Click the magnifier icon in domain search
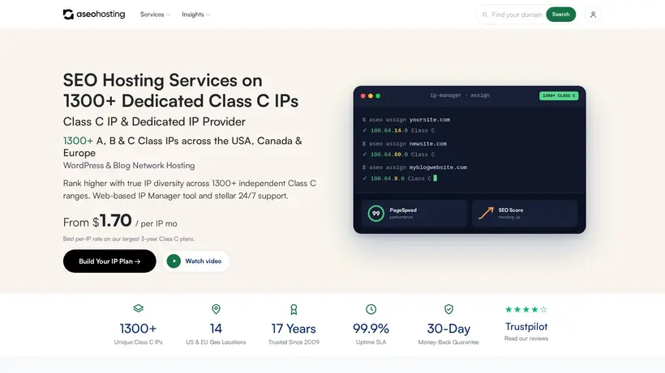The width and height of the screenshot is (665, 373). click(485, 15)
